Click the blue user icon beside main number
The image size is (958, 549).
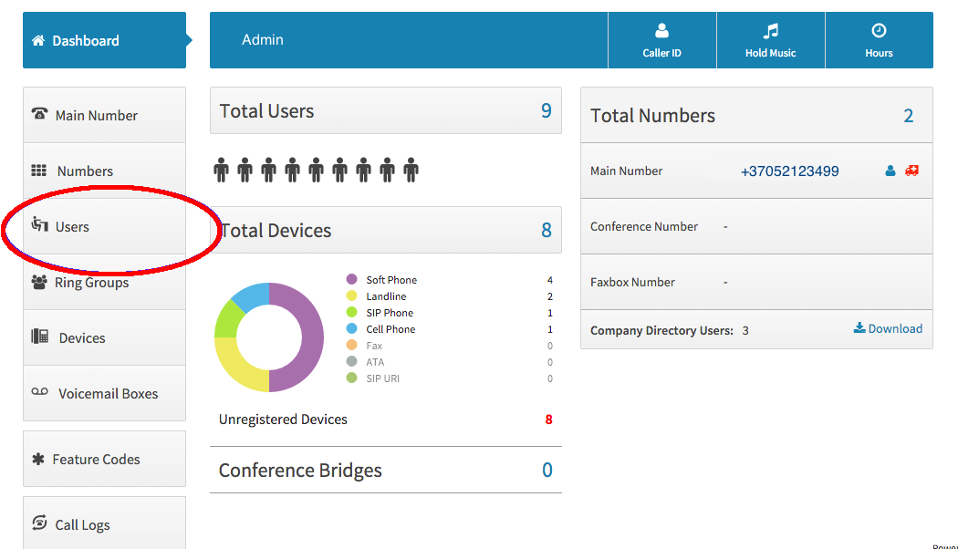click(x=890, y=171)
